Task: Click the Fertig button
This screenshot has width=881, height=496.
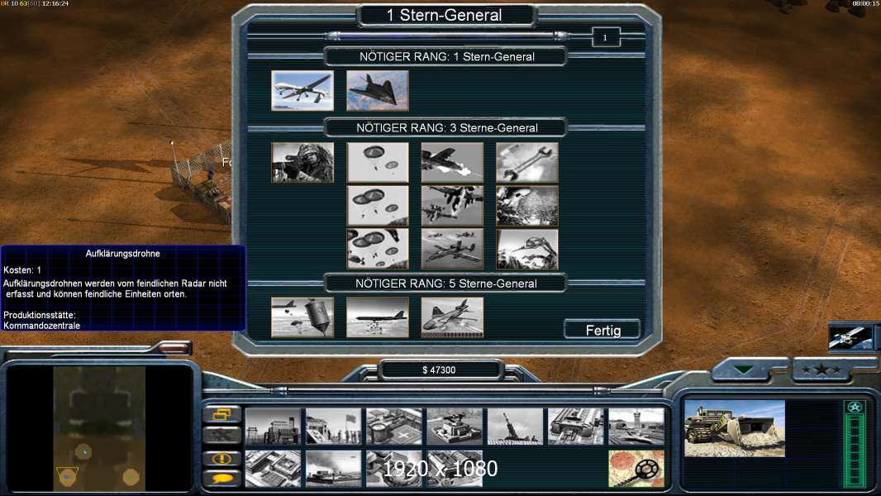Action: (x=602, y=330)
